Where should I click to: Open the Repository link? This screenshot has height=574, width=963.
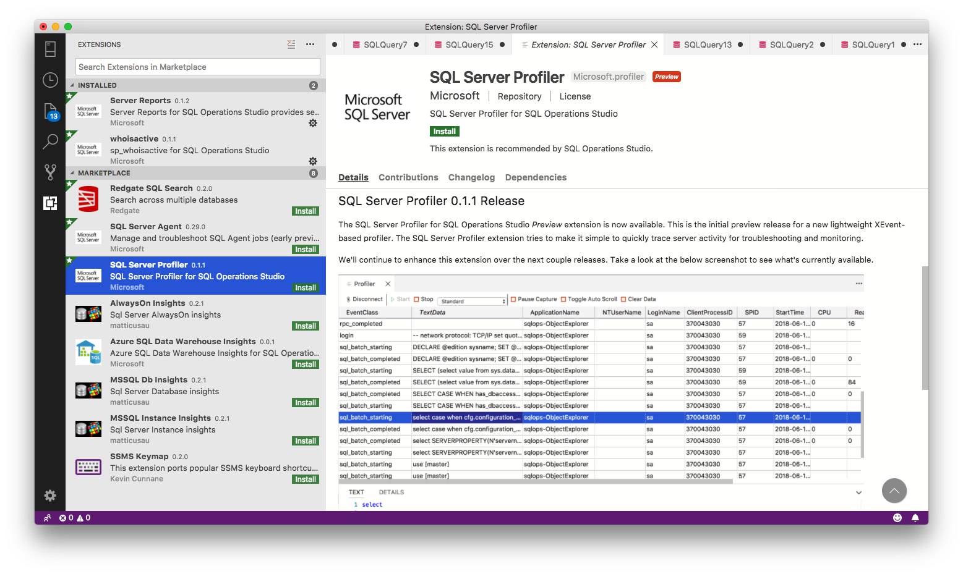520,96
